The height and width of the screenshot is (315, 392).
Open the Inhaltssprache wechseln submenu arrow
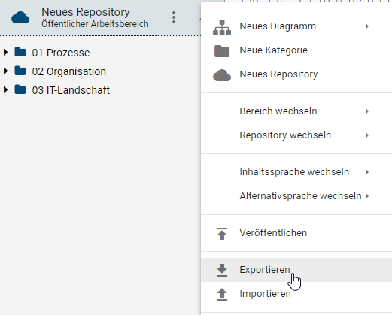click(x=367, y=172)
